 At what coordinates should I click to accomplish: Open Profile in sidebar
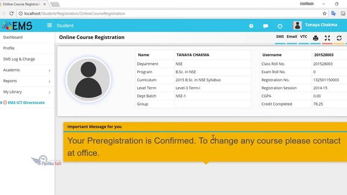(9, 48)
